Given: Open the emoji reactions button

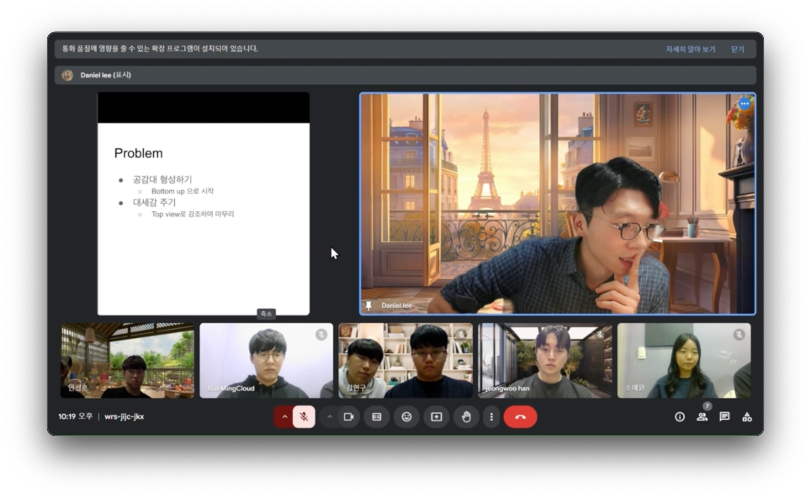Looking at the screenshot, I should [x=406, y=417].
